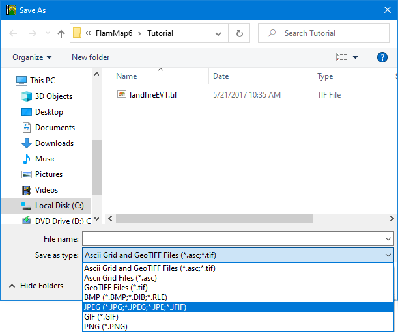
Task: Click the folder icon in address bar
Action: pyautogui.click(x=77, y=33)
